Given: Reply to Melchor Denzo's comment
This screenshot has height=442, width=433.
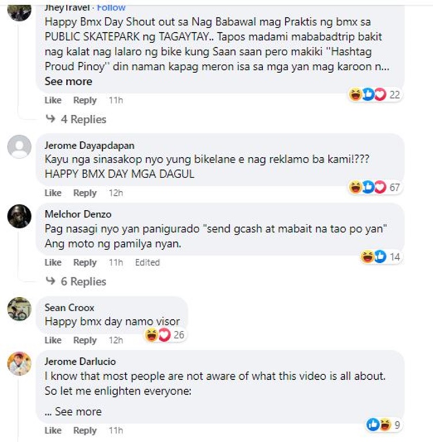Looking at the screenshot, I should [85, 262].
